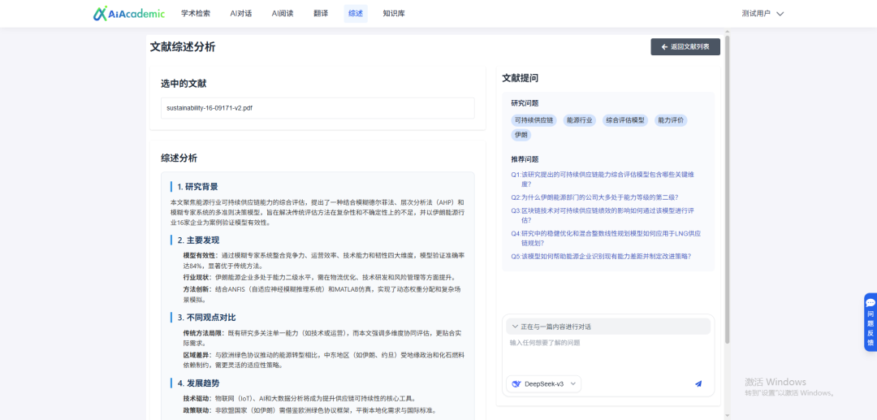This screenshot has height=420, width=877.
Task: Expand the DeepSeek-v3 model selector arrow
Action: click(572, 383)
